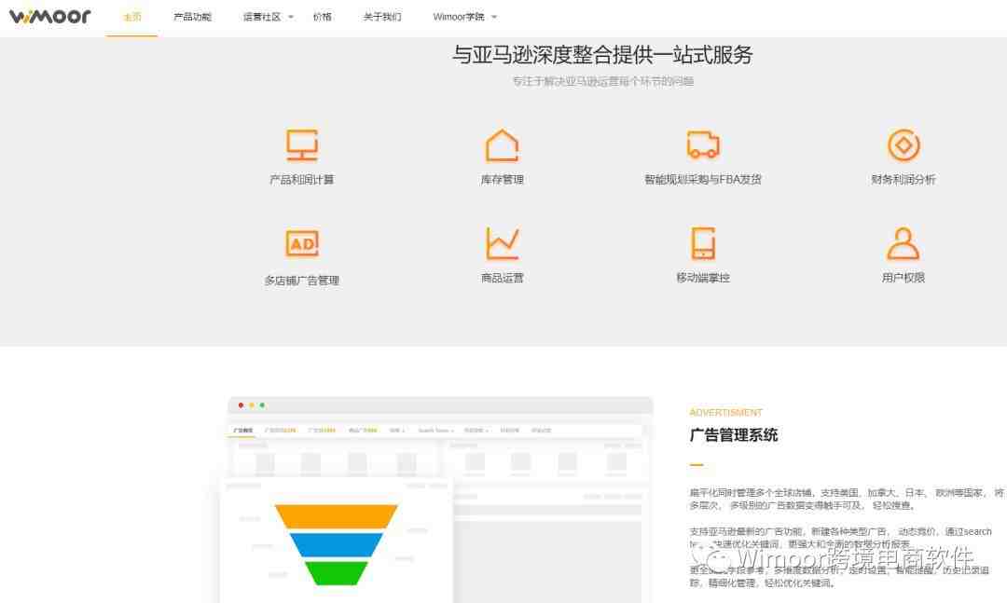Screen dimensions: 1007x603
Task: Click the 智能规划采购与FBA发货 label
Action: tap(703, 180)
